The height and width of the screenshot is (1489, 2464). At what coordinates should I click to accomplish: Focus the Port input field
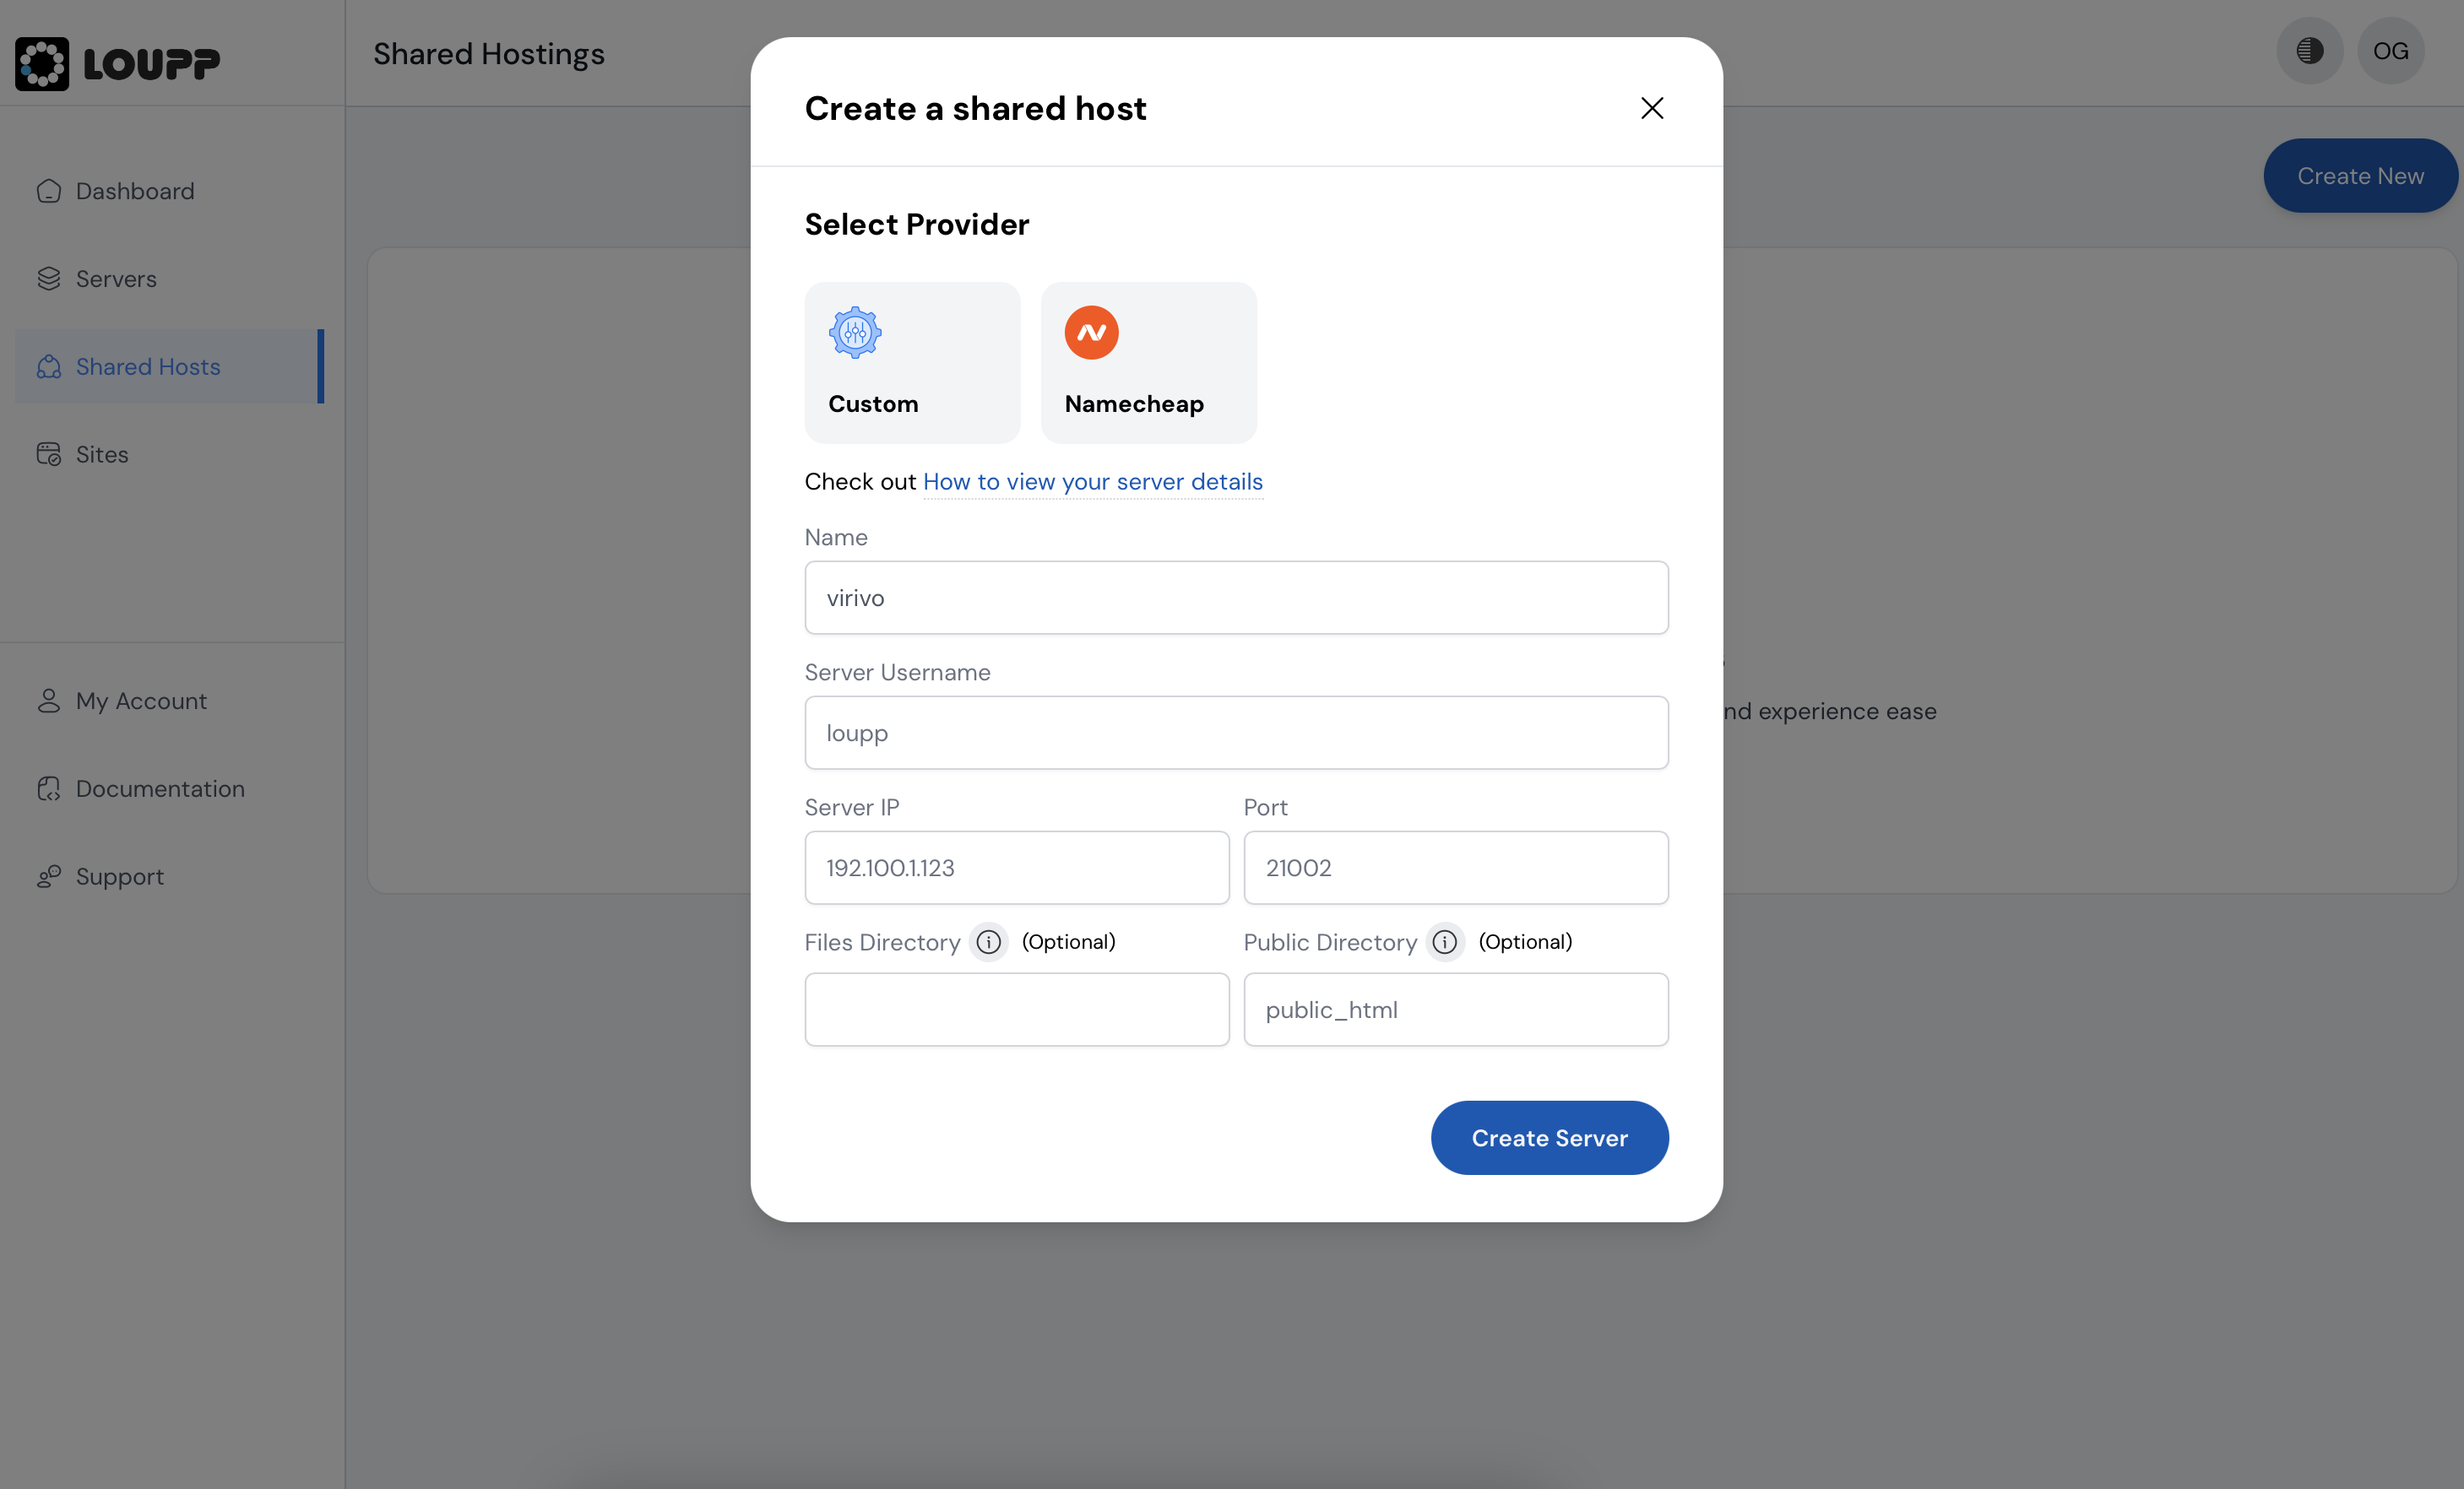[x=1456, y=868]
